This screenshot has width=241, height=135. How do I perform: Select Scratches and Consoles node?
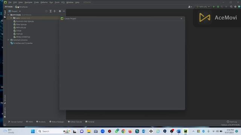21,43
